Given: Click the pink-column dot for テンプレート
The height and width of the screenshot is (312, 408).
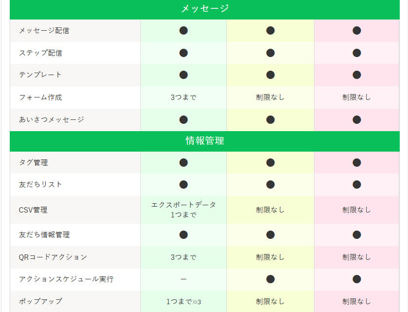Looking at the screenshot, I should point(357,75).
